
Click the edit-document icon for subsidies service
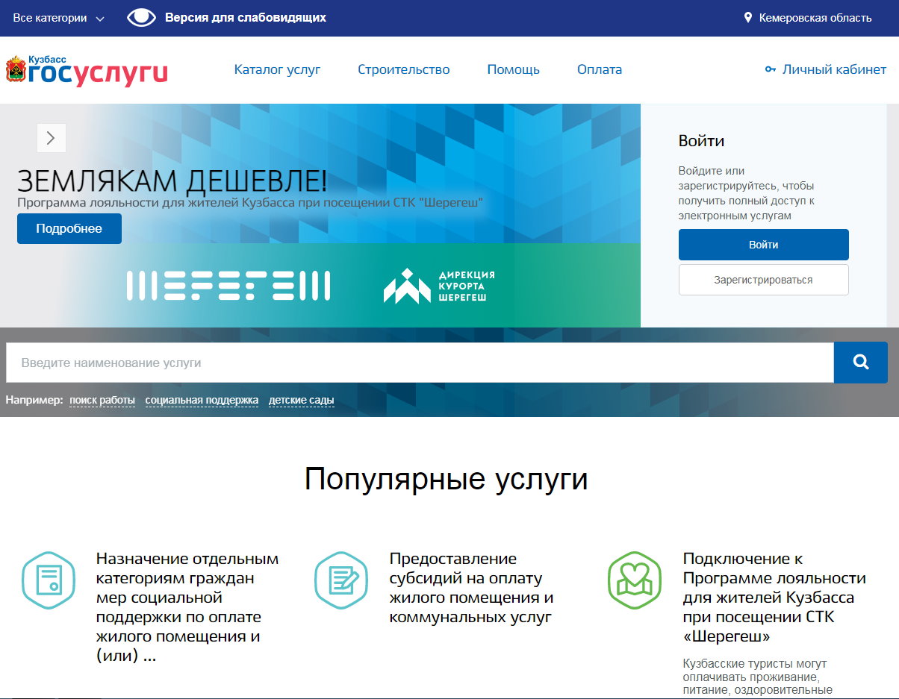[x=341, y=580]
